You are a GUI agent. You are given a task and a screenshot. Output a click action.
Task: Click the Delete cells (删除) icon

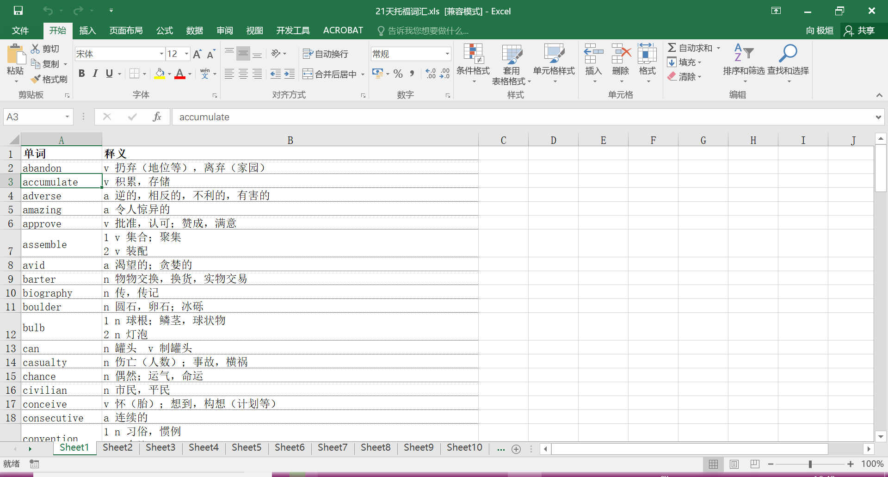621,54
